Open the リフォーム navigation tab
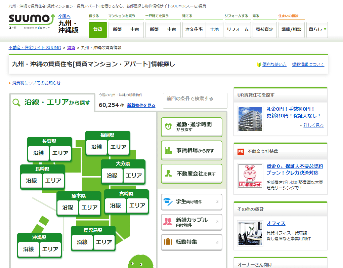Image resolution: width=343 pixels, height=268 pixels. coord(238,30)
